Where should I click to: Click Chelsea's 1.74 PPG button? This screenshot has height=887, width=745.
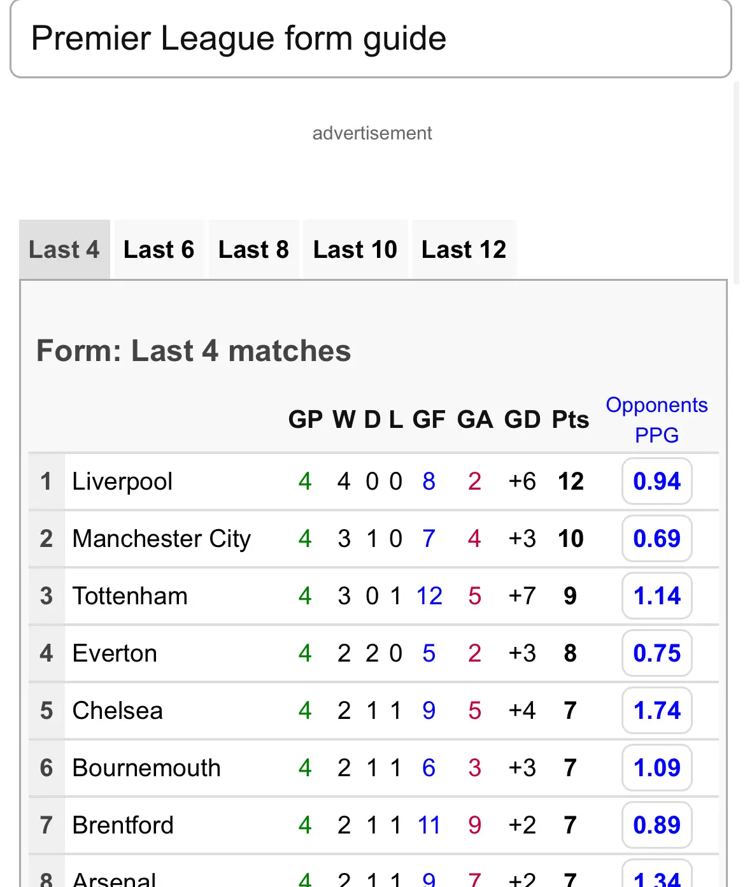pyautogui.click(x=656, y=711)
